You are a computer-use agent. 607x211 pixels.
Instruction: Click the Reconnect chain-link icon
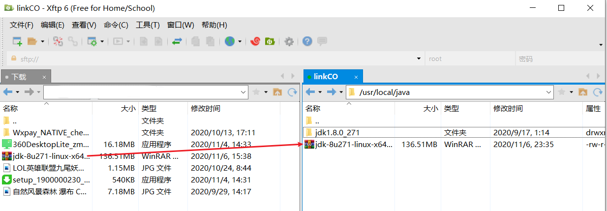click(x=73, y=41)
